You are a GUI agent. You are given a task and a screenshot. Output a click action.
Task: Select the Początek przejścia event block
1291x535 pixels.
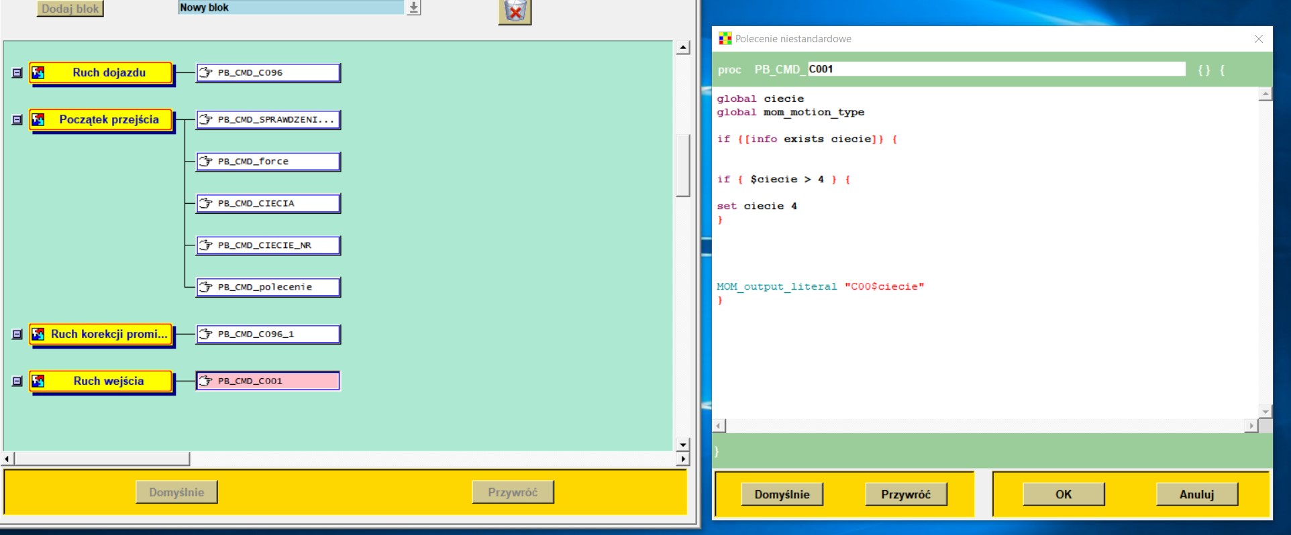click(x=101, y=119)
